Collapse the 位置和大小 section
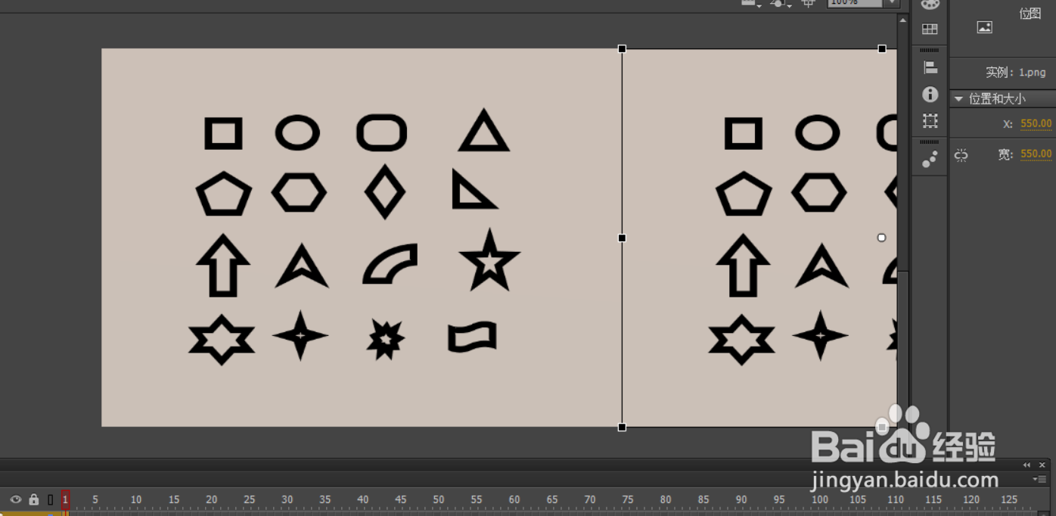Viewport: 1056px width, 516px height. point(958,99)
